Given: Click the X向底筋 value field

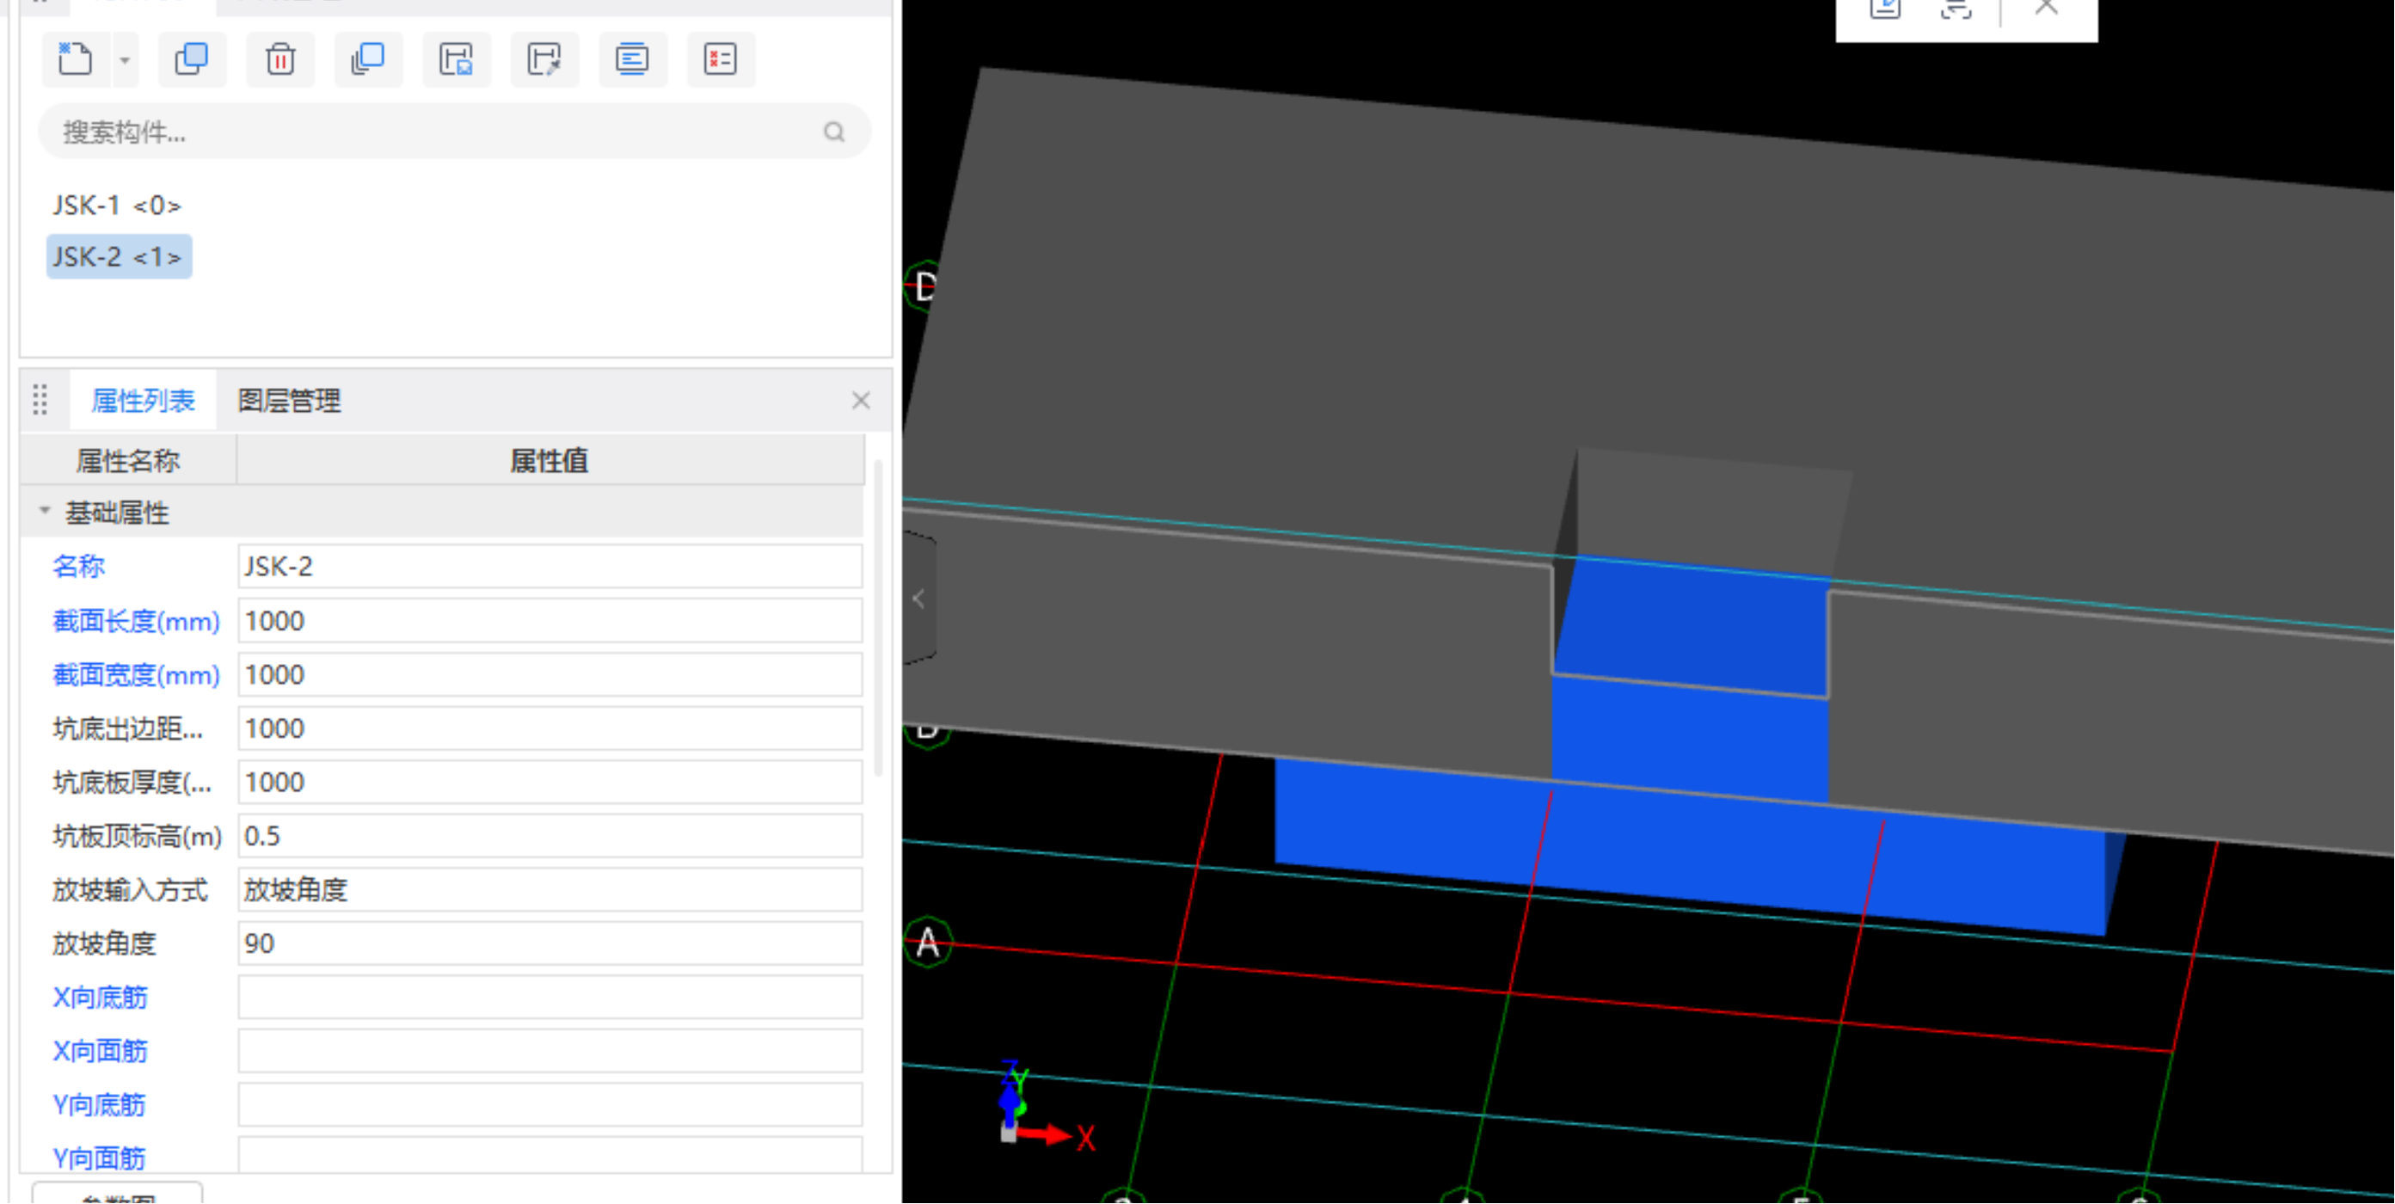Looking at the screenshot, I should 550,998.
